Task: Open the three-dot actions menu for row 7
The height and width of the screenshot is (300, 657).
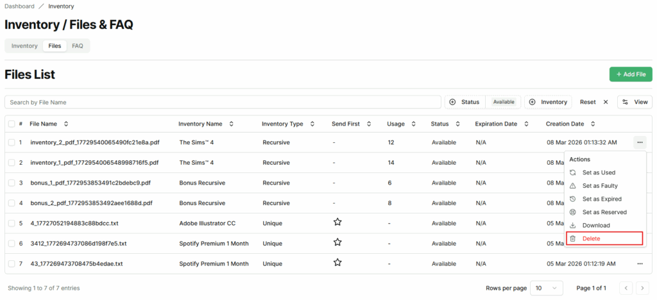Action: (639, 263)
